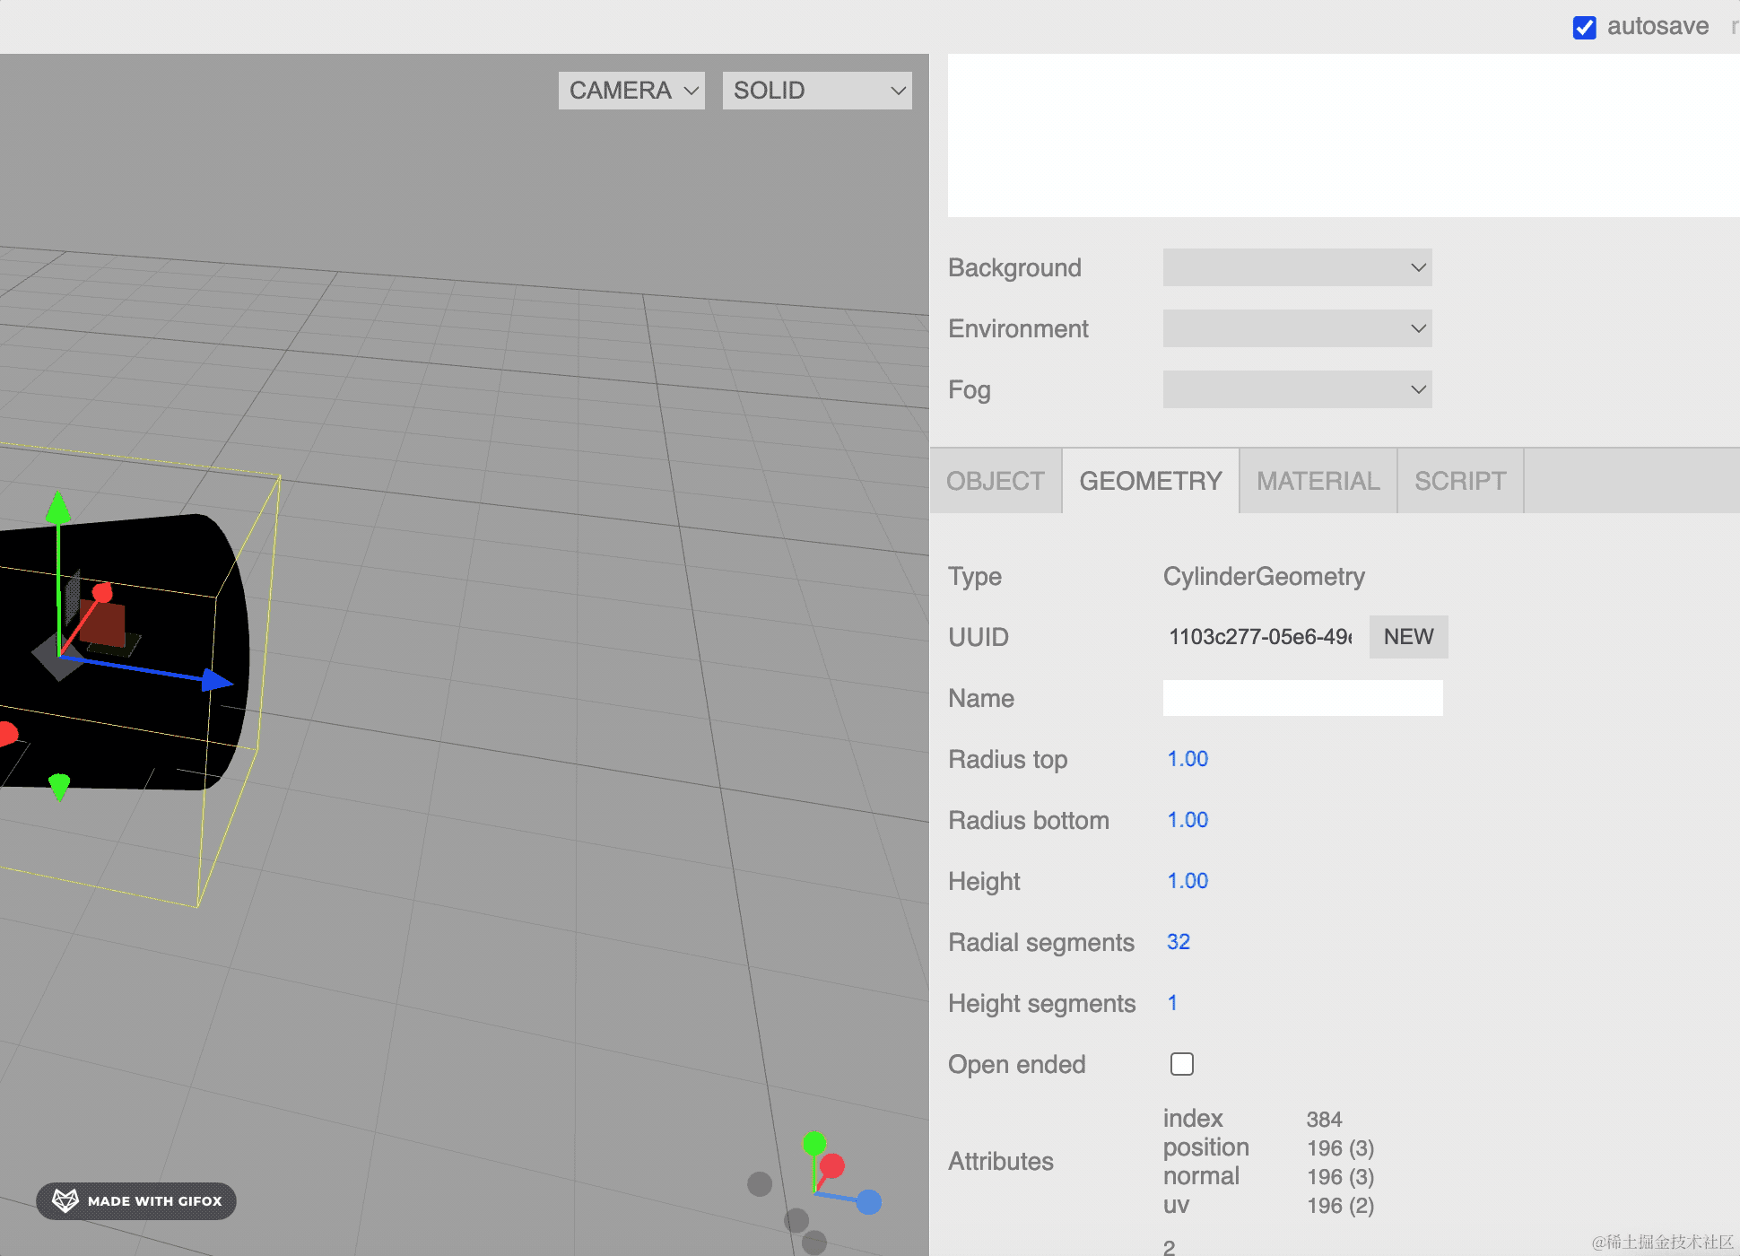Screen dimensions: 1740x1256
Task: Toggle the autosave checkbox
Action: [x=1584, y=27]
